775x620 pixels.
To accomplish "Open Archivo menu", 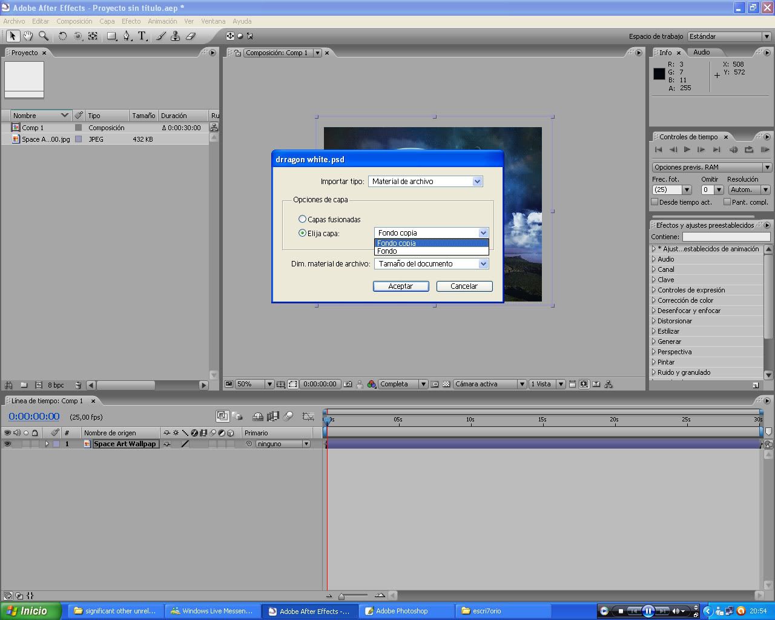I will point(14,21).
